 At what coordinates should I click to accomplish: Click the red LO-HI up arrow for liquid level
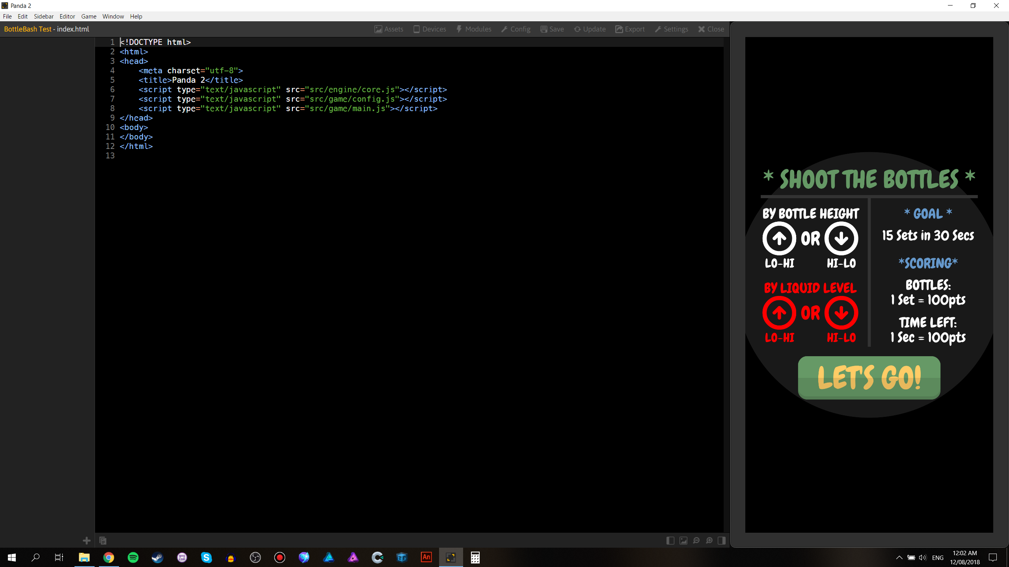coord(779,313)
